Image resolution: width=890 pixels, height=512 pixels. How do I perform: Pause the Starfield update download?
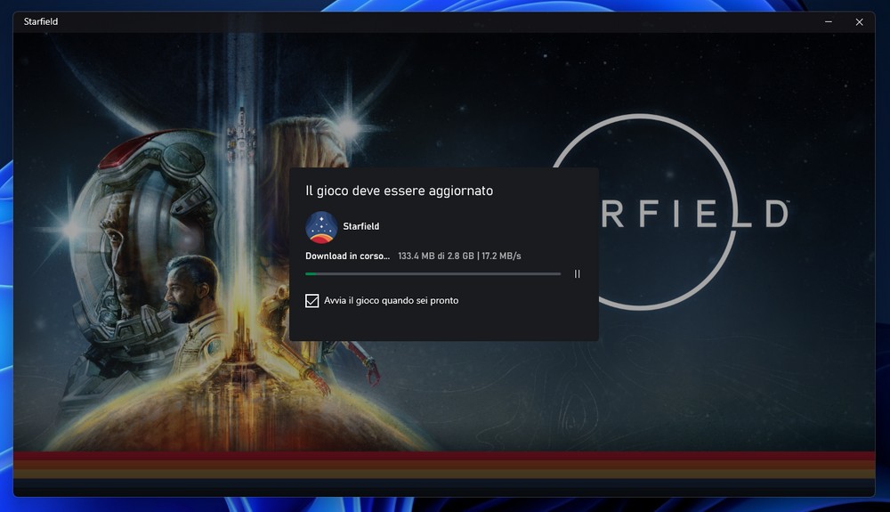577,274
